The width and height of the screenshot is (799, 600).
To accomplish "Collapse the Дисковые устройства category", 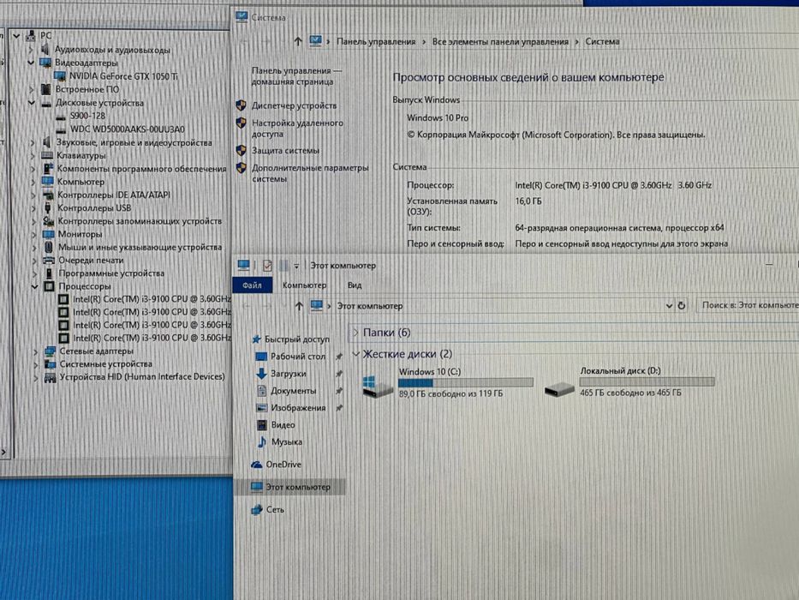I will [x=31, y=103].
